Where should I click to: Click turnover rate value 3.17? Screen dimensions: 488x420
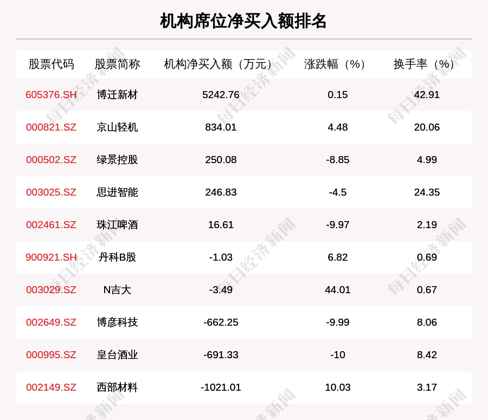click(x=427, y=387)
